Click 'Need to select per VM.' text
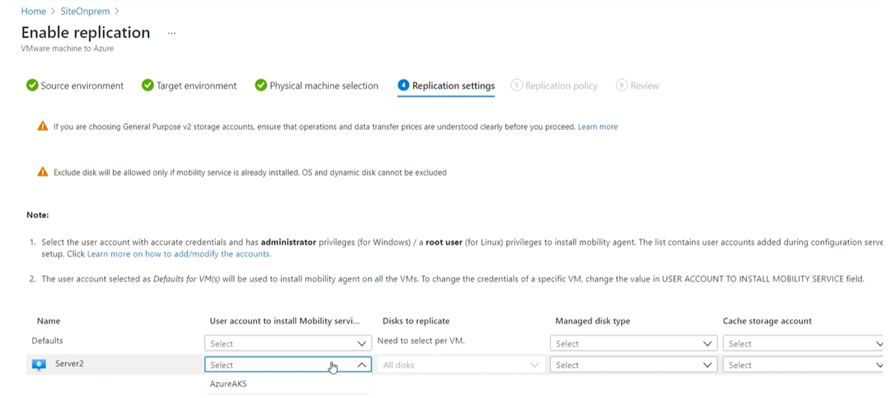Viewport: 892px width, 398px height. [419, 341]
